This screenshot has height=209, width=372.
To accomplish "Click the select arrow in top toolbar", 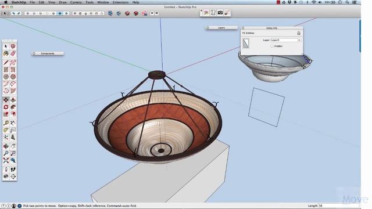I will [x=5, y=13].
